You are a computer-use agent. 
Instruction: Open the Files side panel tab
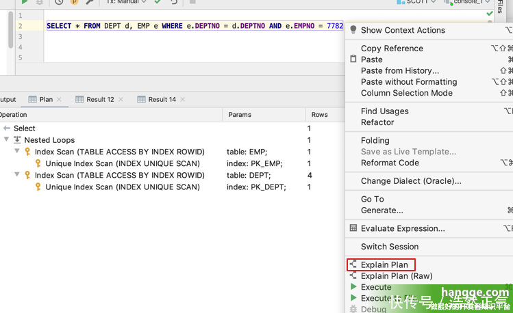499,7
